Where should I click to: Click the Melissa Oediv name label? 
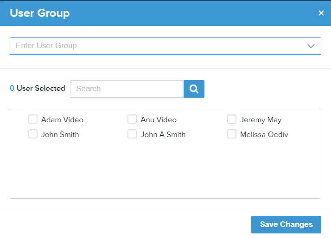264,135
